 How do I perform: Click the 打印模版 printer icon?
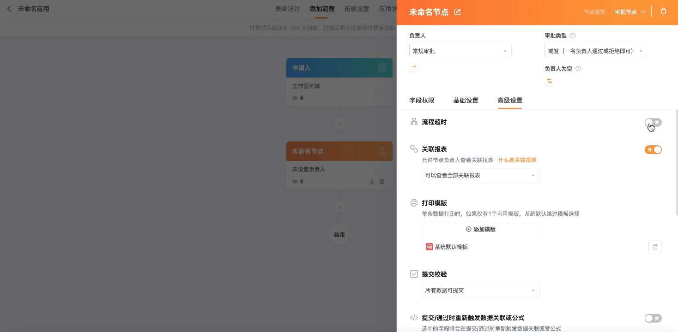tap(414, 203)
